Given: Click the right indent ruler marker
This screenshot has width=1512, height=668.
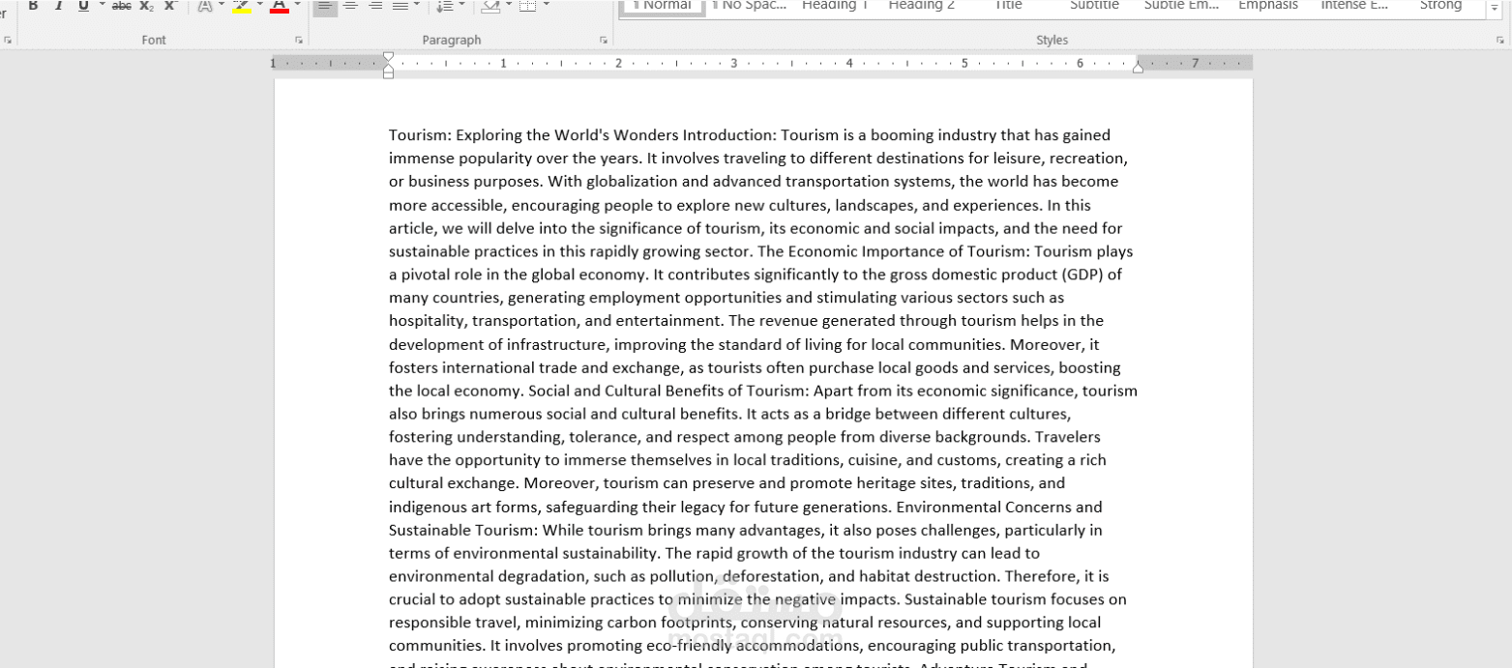Looking at the screenshot, I should tap(1138, 68).
